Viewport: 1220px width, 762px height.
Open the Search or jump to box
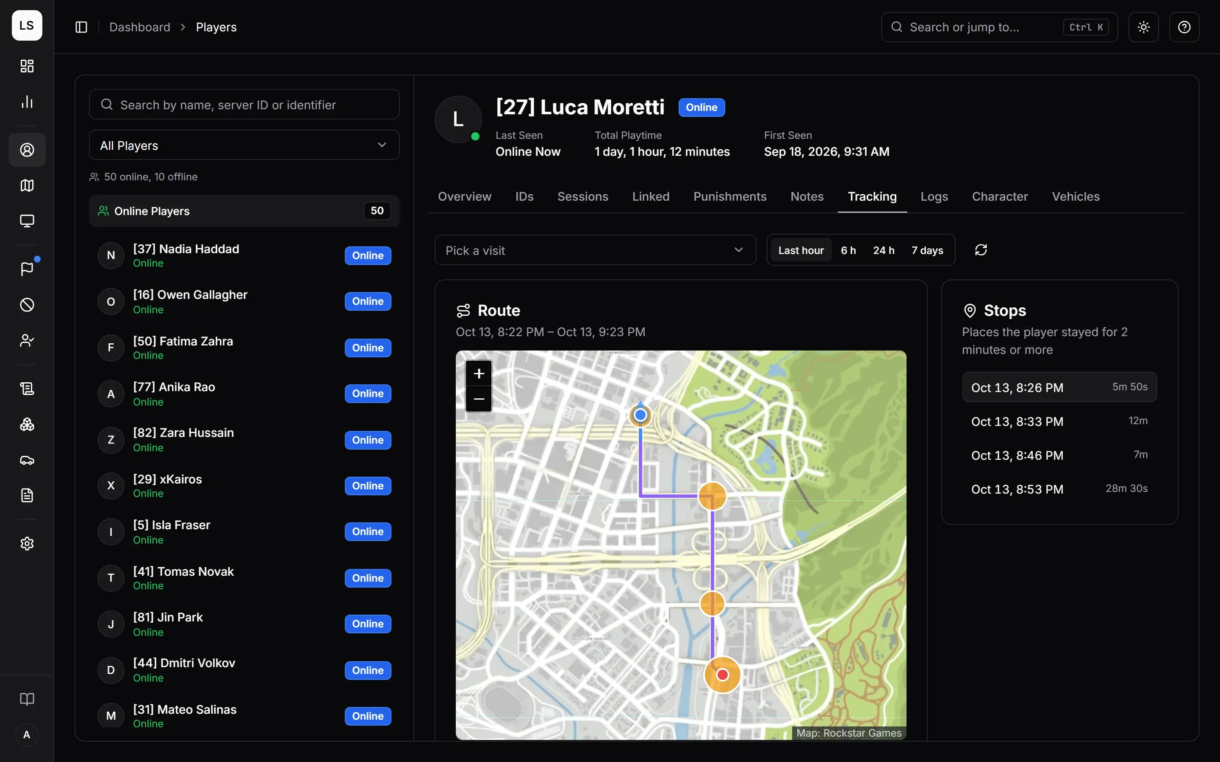coord(999,27)
